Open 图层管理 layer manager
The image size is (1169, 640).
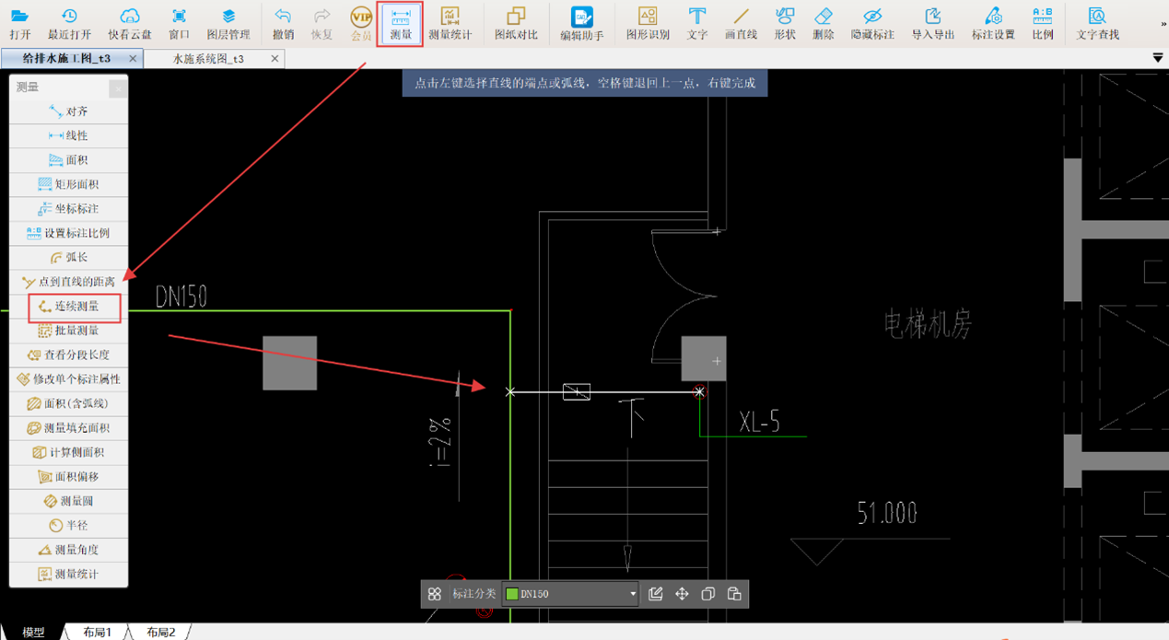coord(228,23)
